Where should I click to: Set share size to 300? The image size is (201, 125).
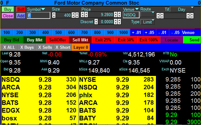click(32, 32)
